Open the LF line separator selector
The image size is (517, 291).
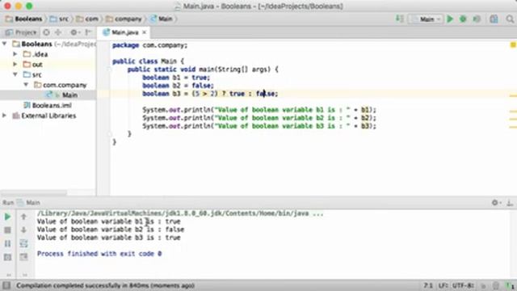point(443,285)
